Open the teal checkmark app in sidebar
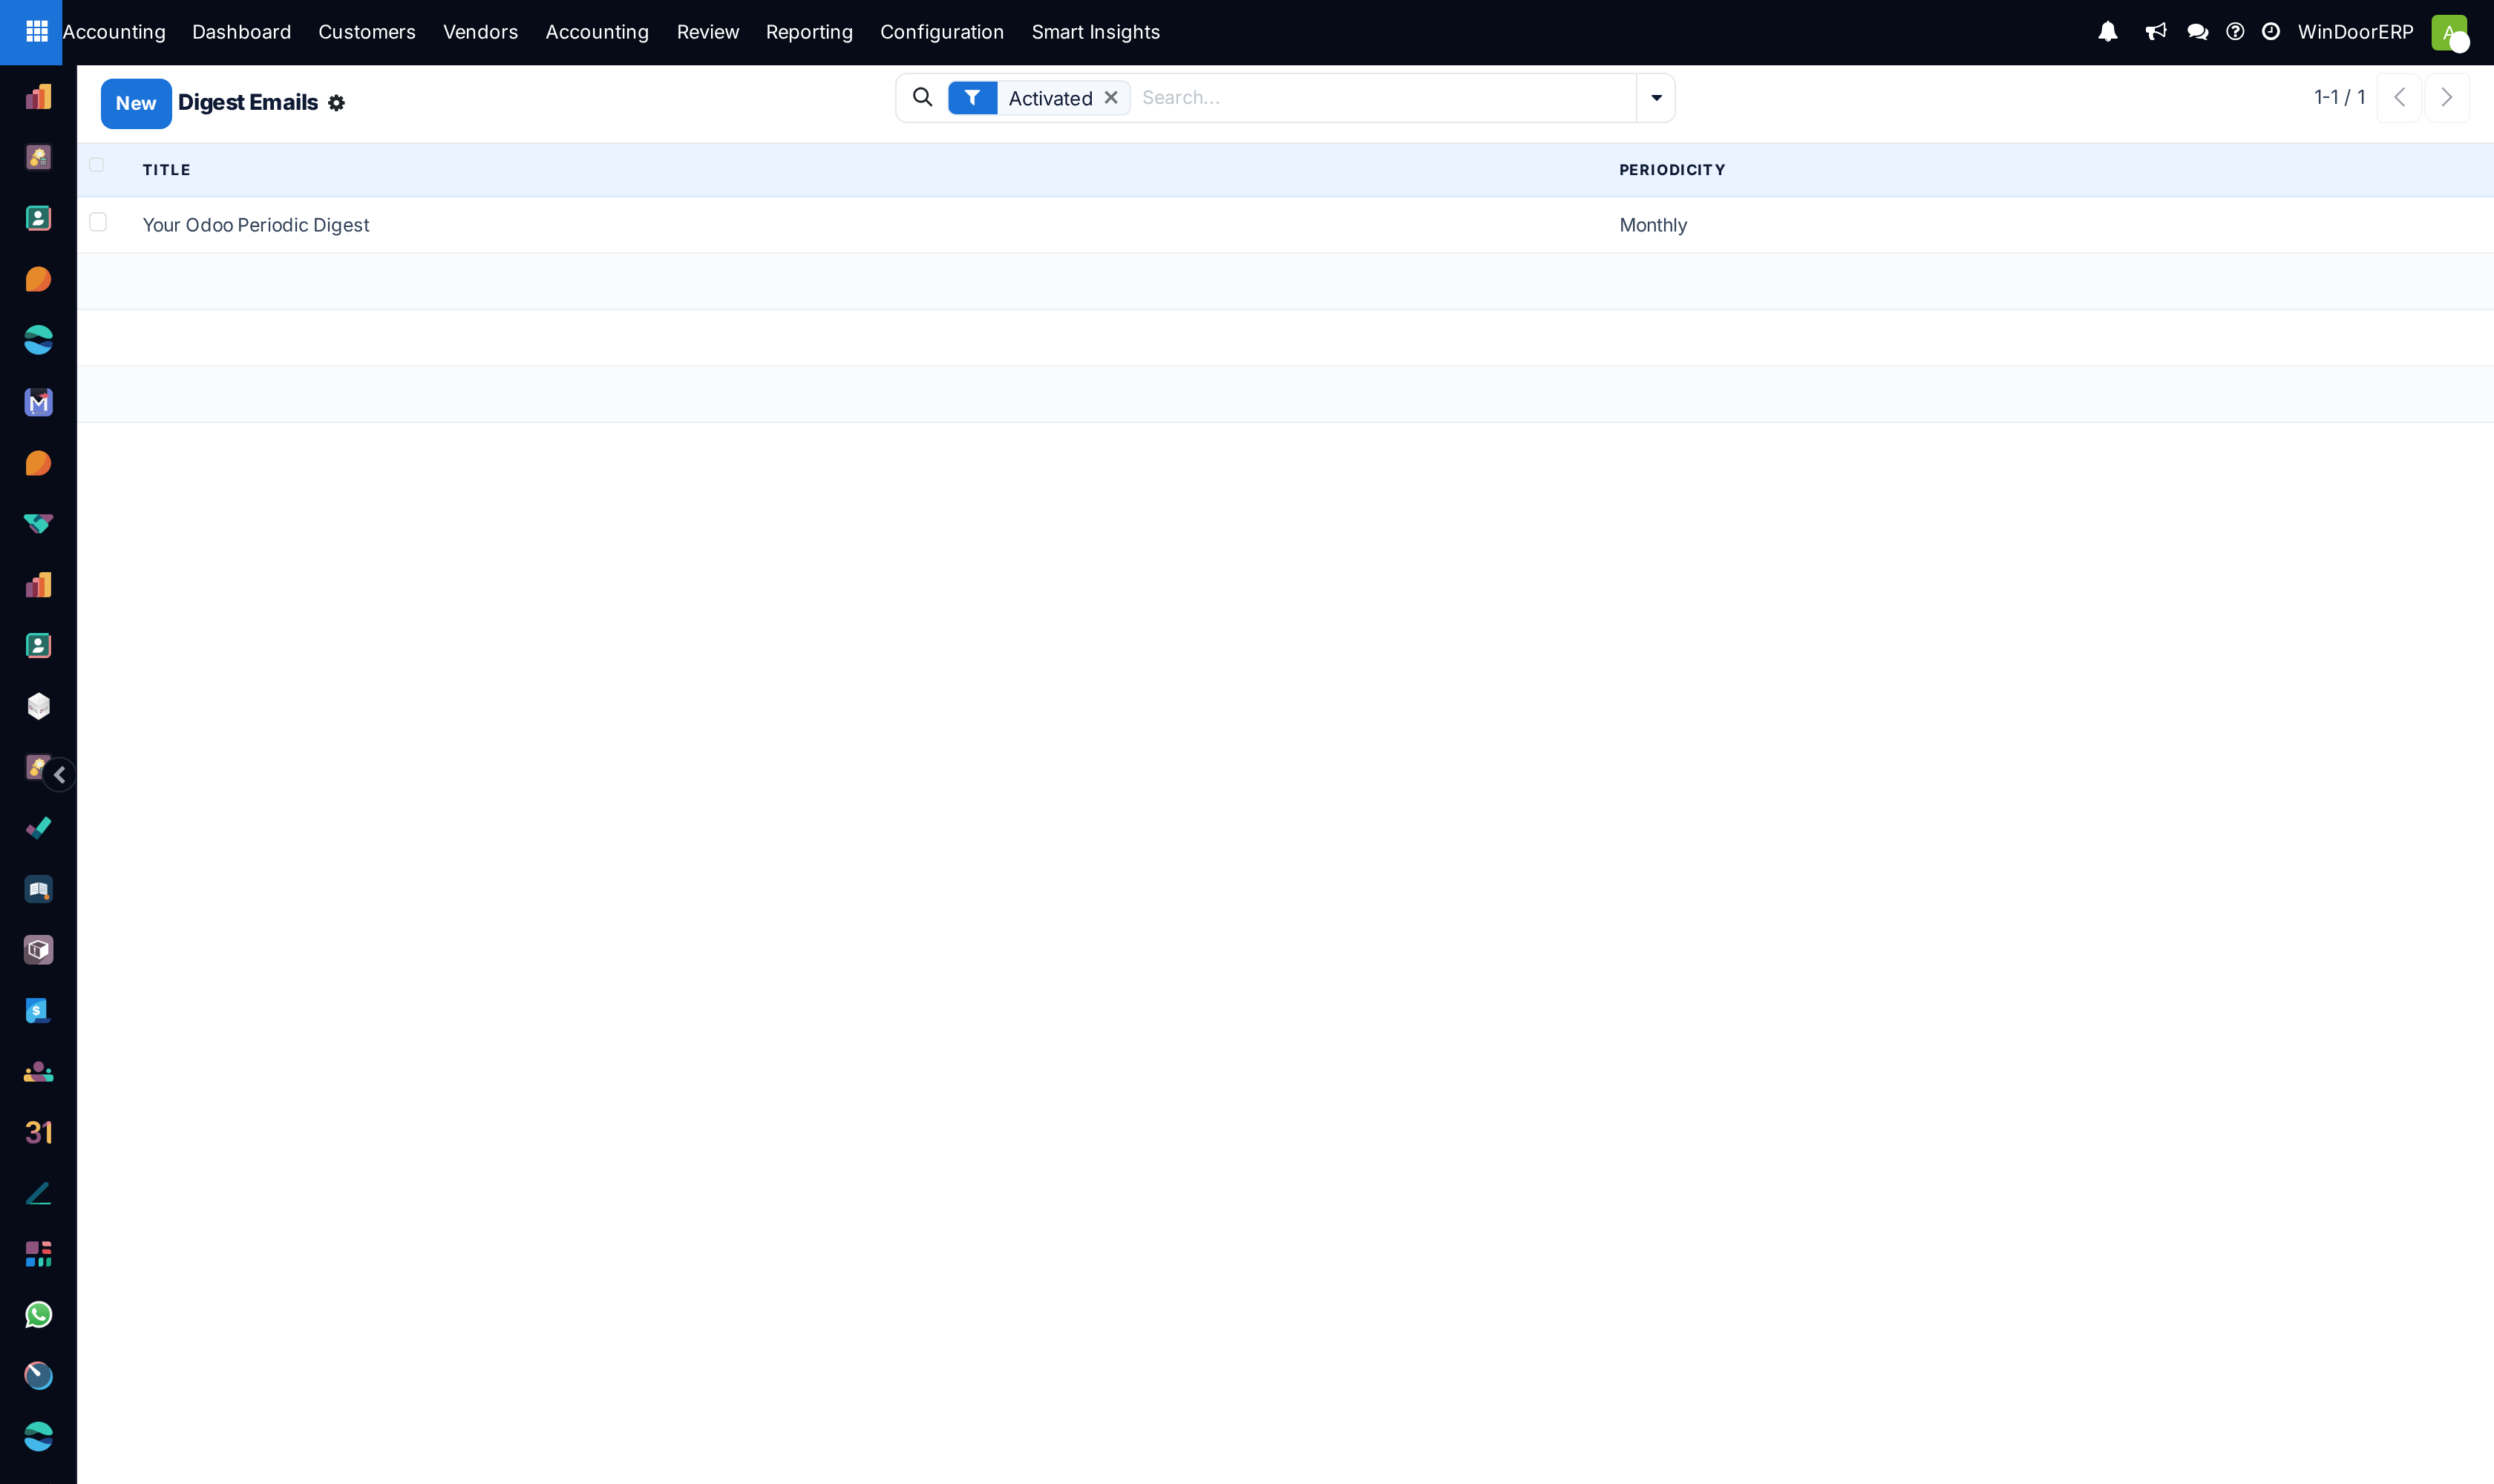 (x=38, y=828)
